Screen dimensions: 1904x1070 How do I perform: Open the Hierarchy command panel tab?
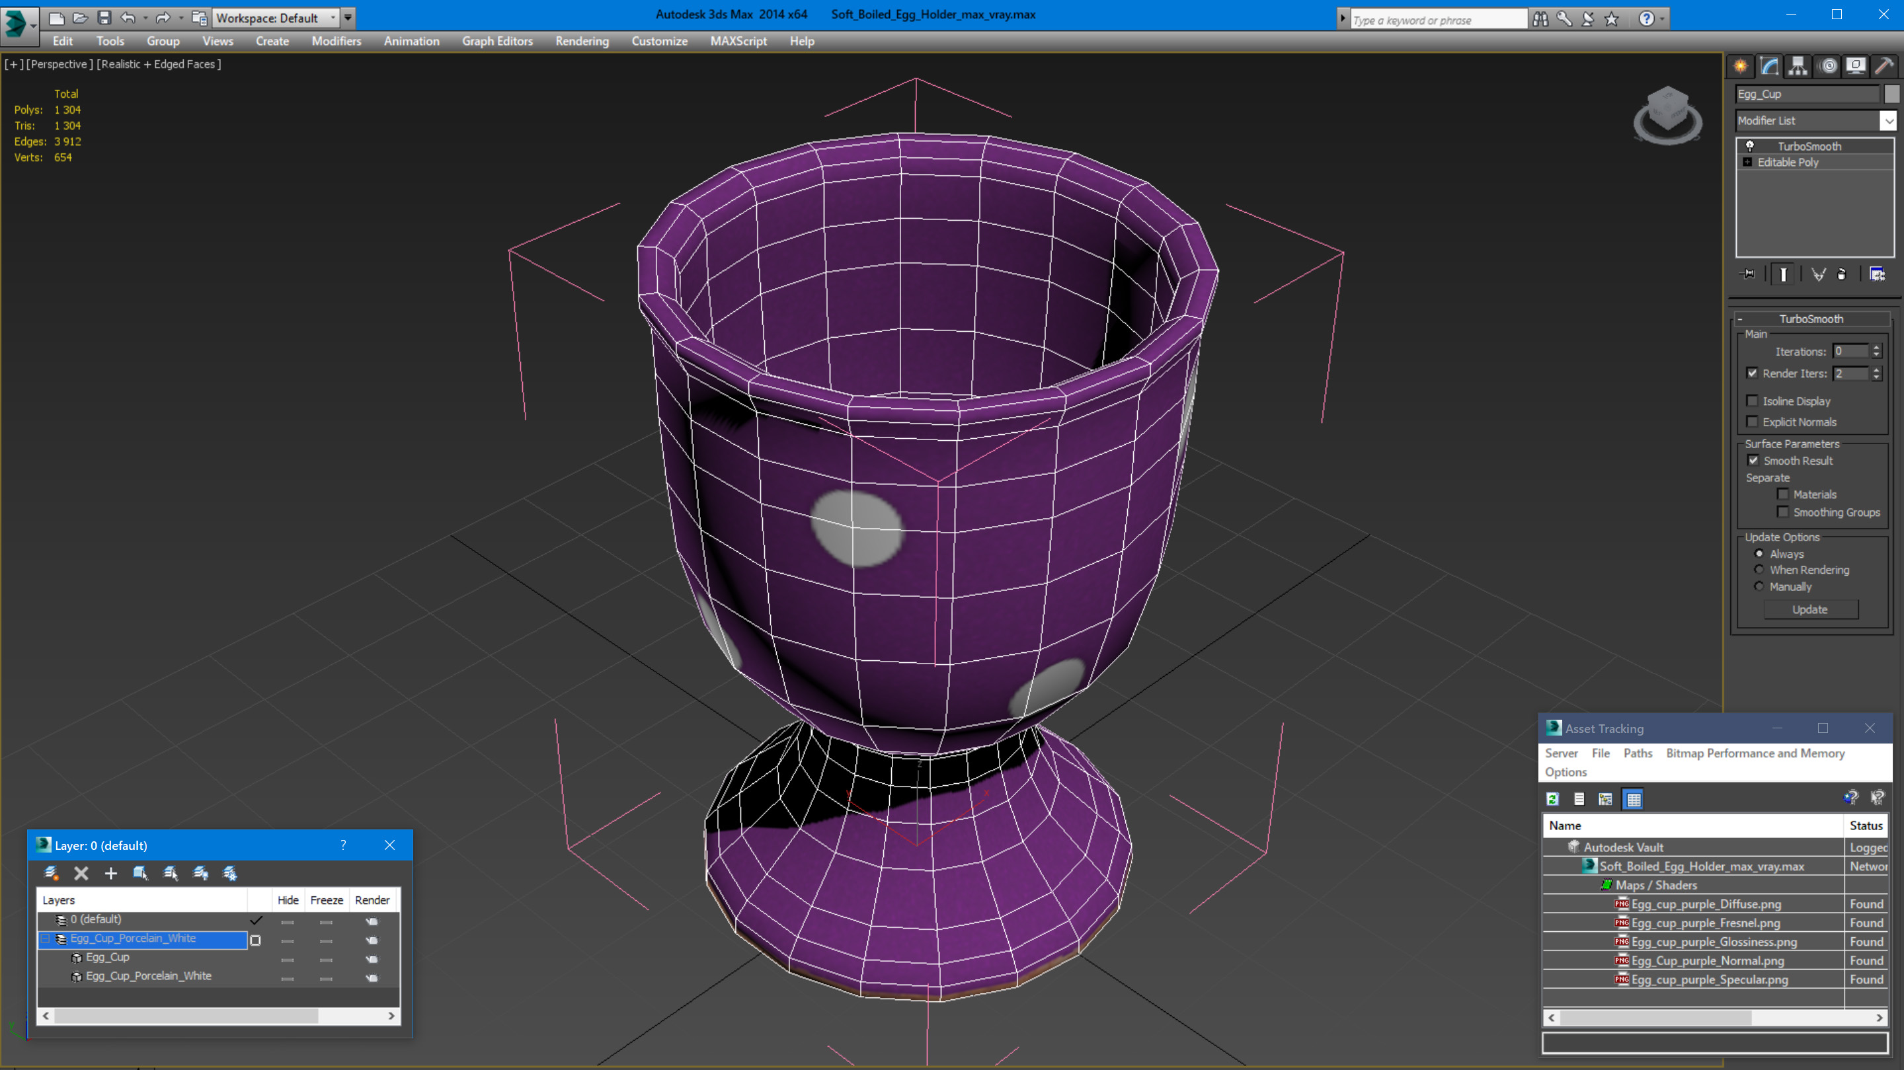click(x=1798, y=67)
